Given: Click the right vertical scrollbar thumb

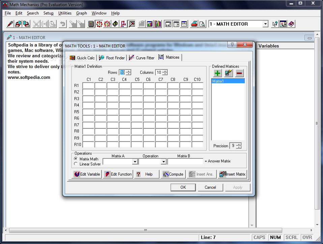Looking at the screenshot, I should coord(317,123).
